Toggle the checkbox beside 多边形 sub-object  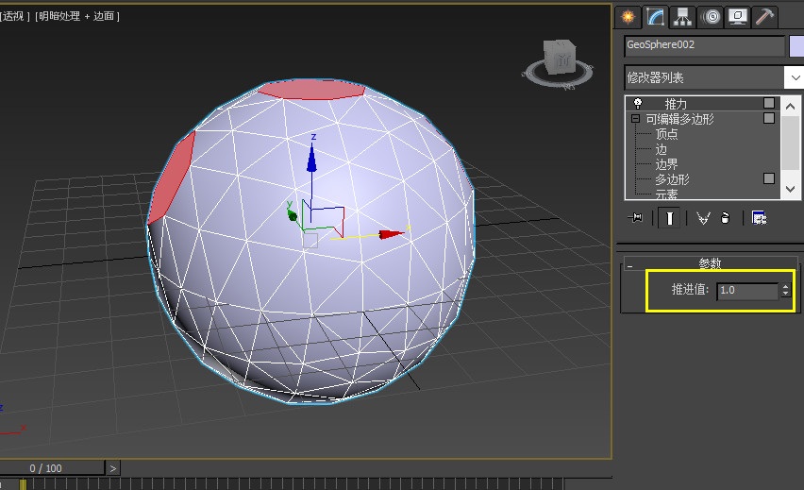[769, 178]
